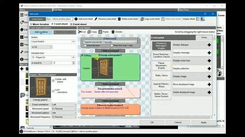The width and height of the screenshot is (245, 137).
Task: Open the 'is equal to' comparison dropdown
Action: [x=42, y=63]
